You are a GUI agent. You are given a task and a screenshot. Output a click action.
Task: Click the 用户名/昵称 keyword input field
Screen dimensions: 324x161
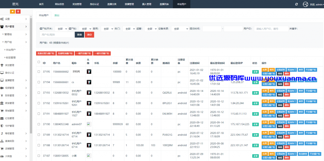coord(57,35)
